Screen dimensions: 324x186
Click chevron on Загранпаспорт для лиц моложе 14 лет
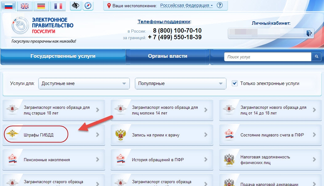pyautogui.click(x=206, y=110)
